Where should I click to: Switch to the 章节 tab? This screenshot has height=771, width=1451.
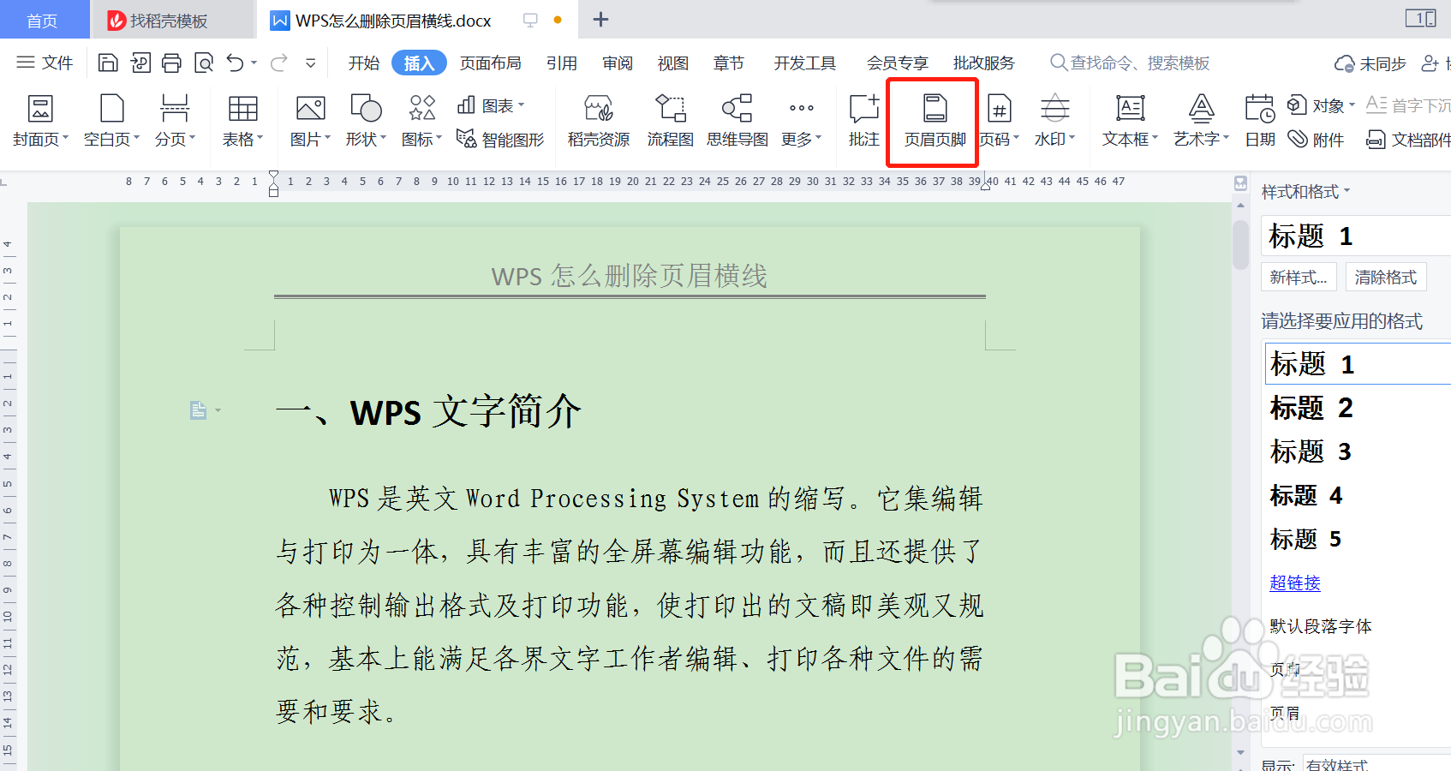tap(728, 63)
